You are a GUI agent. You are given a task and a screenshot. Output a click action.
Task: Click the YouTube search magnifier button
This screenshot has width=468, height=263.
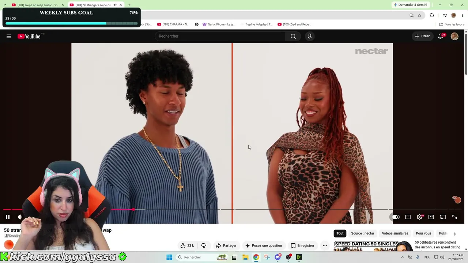(x=293, y=36)
